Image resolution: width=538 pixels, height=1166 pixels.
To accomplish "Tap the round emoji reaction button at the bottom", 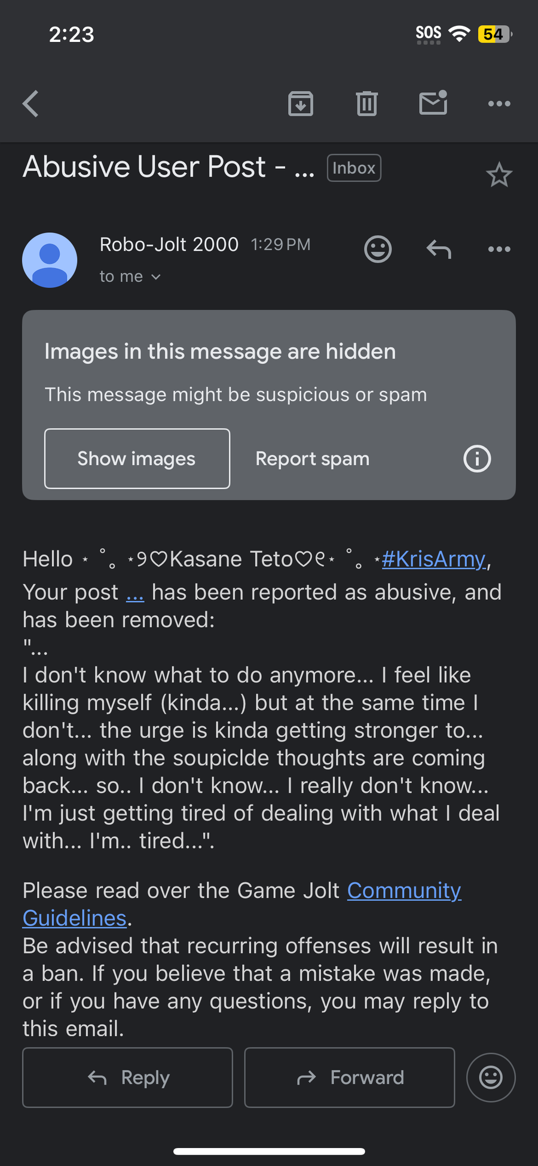I will [x=491, y=1077].
